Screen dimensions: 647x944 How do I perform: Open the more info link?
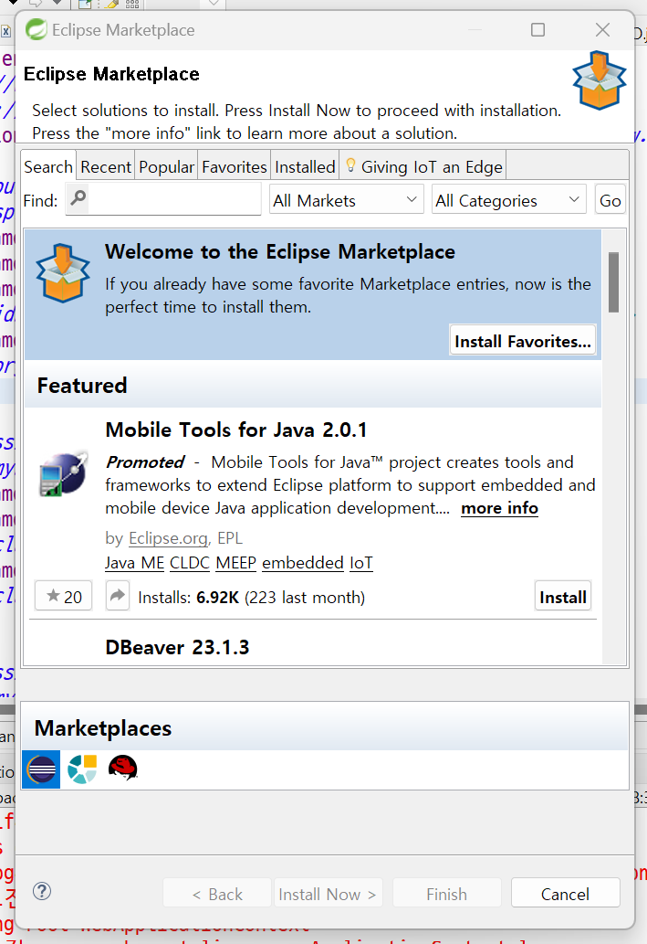click(x=499, y=508)
